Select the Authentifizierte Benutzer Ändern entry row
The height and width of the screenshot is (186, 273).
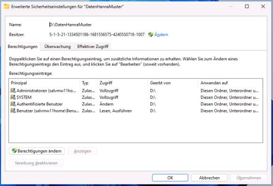(x=136, y=104)
